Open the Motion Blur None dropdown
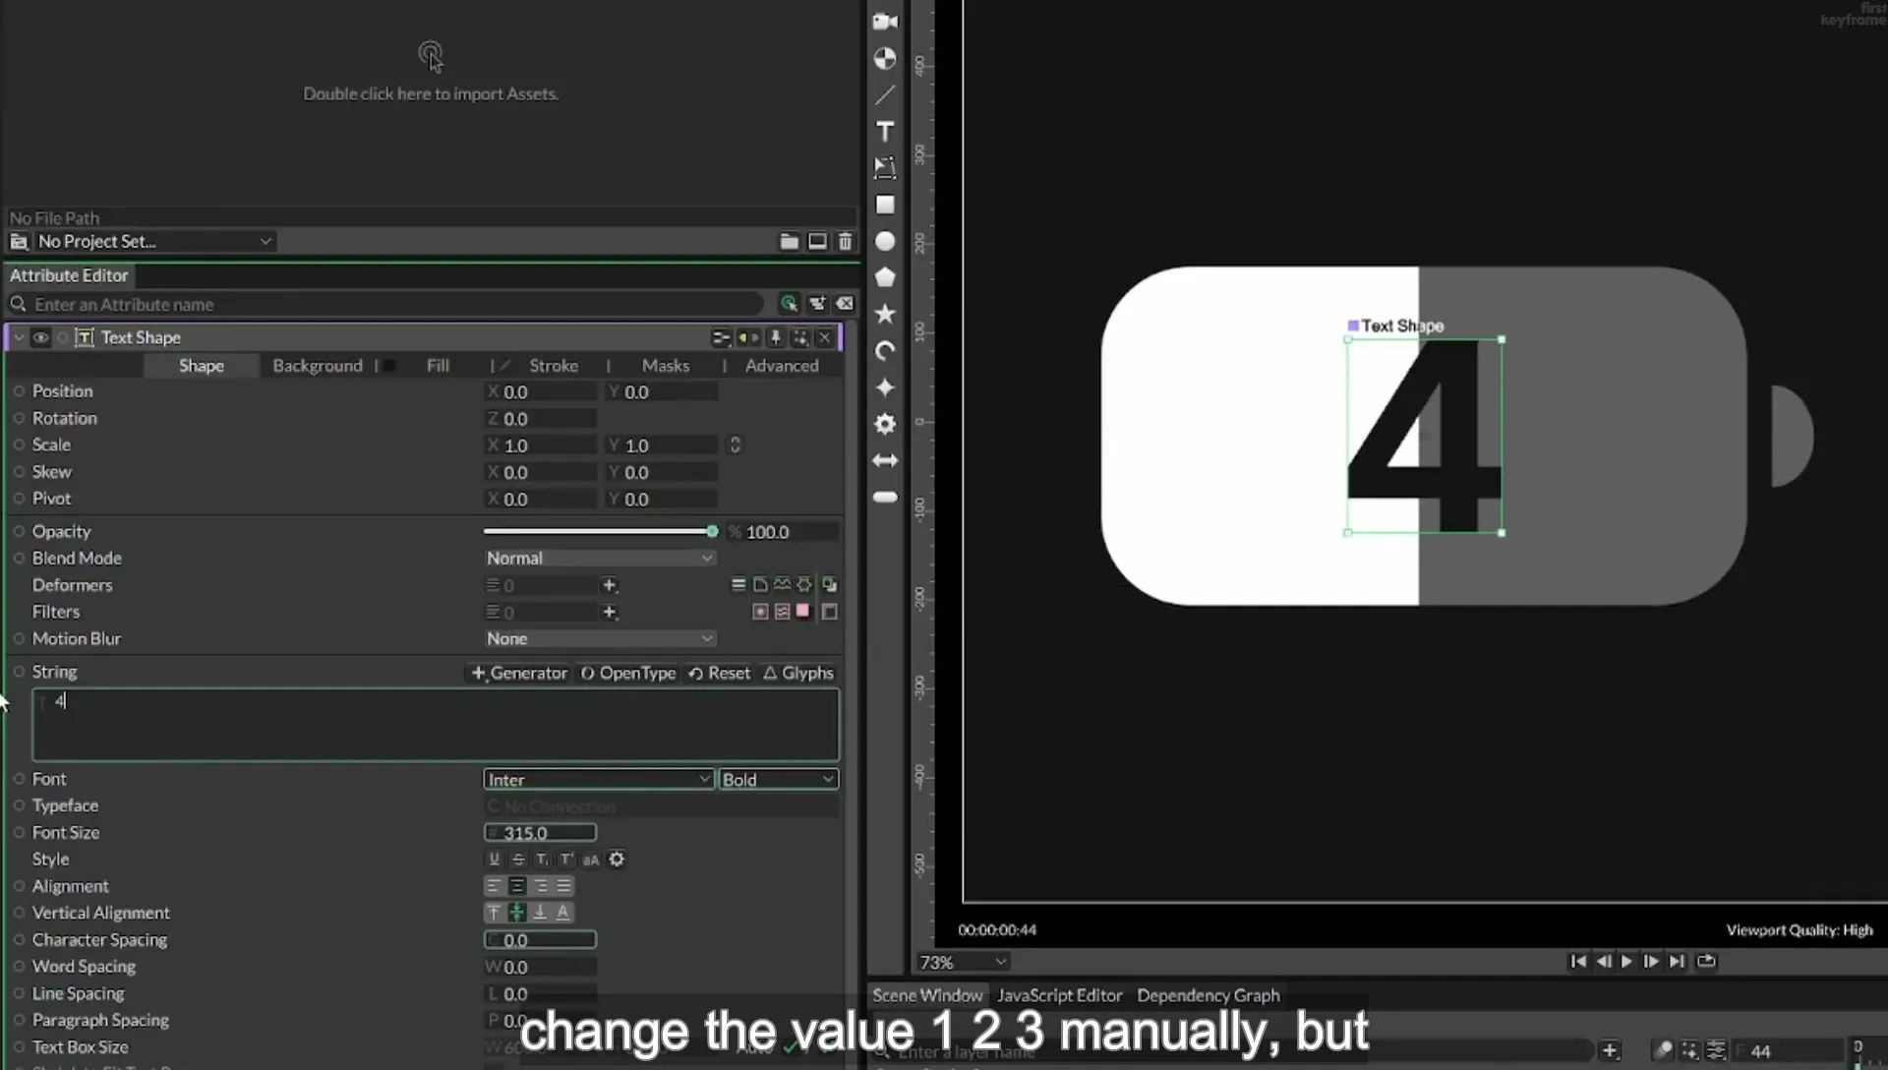The height and width of the screenshot is (1070, 1888). [599, 638]
